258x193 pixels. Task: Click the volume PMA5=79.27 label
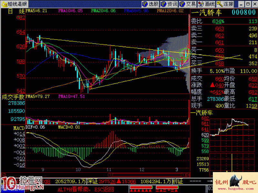point(37,96)
